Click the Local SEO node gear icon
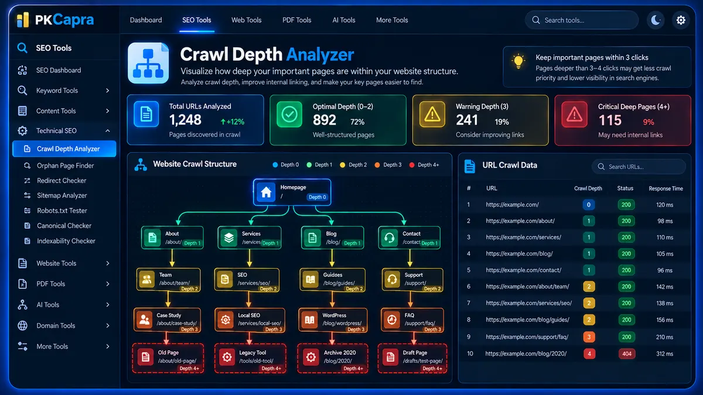 pos(224,320)
